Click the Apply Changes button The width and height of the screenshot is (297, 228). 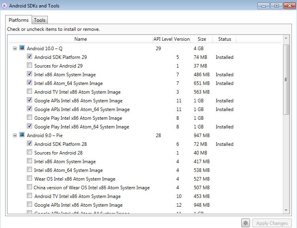(272, 223)
